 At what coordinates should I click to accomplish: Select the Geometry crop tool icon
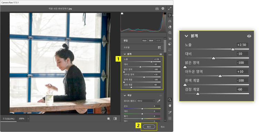click(170, 21)
